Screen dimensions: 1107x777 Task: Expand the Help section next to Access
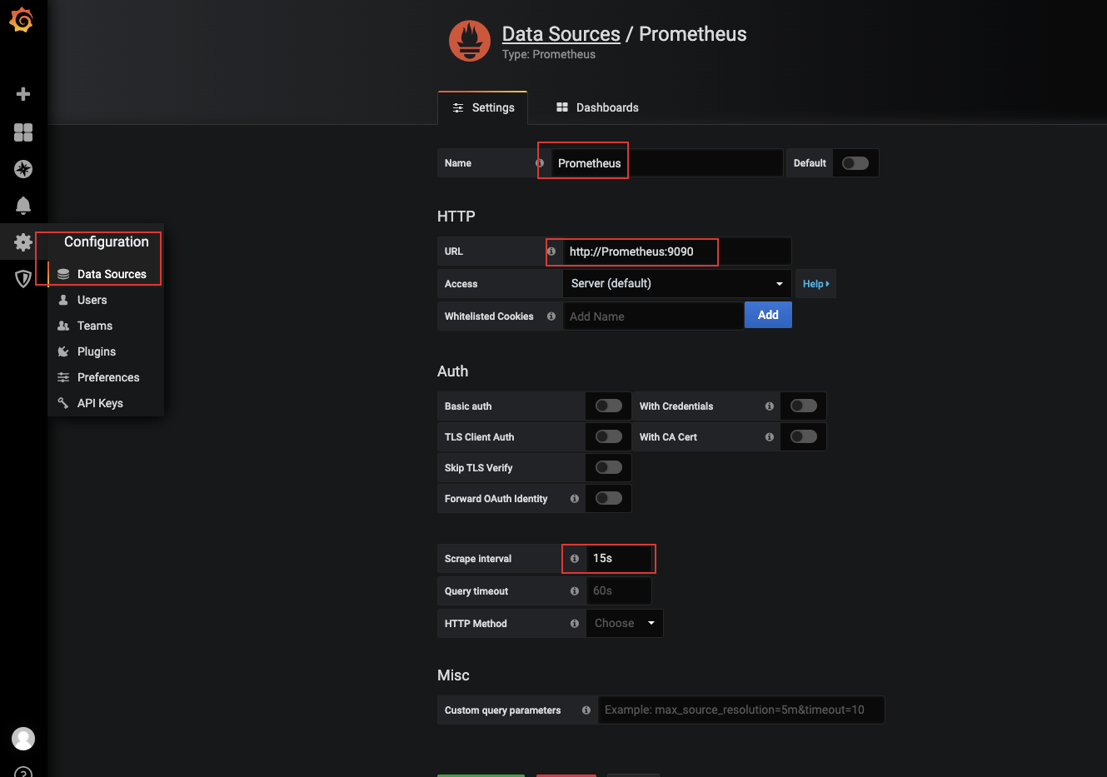point(815,284)
